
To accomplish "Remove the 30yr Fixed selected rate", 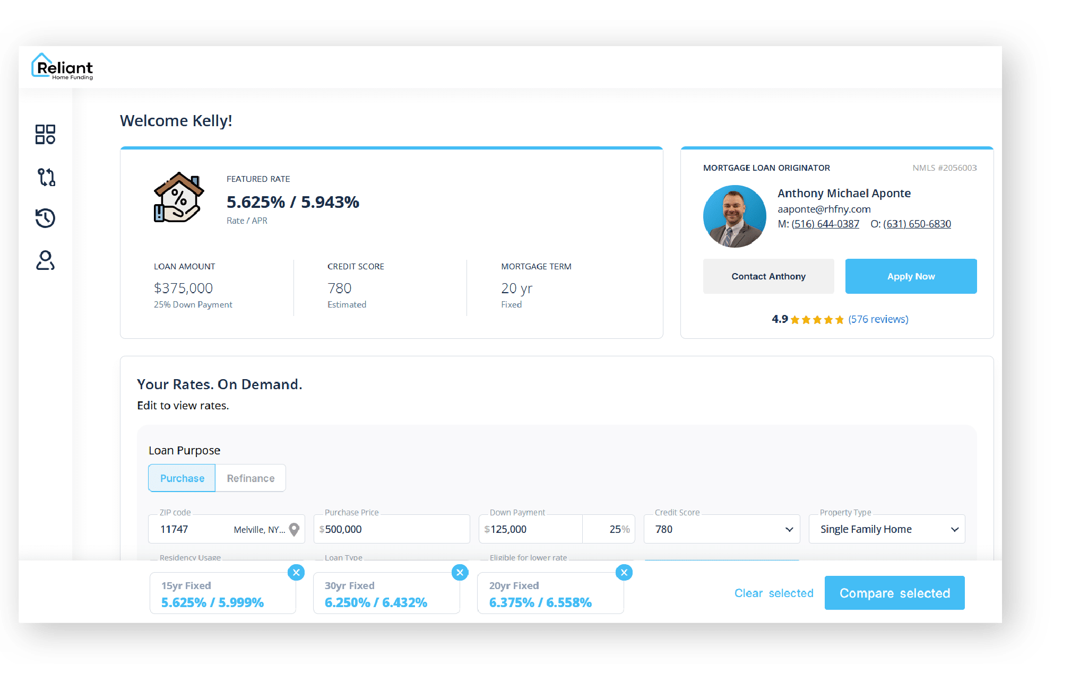I will coord(460,572).
